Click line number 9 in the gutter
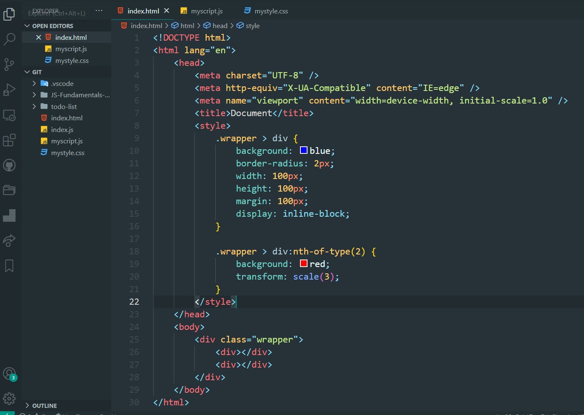 coord(136,138)
